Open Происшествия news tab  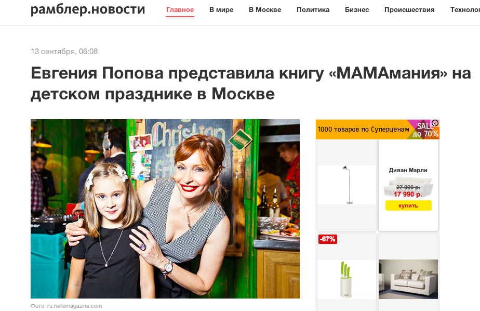point(409,10)
